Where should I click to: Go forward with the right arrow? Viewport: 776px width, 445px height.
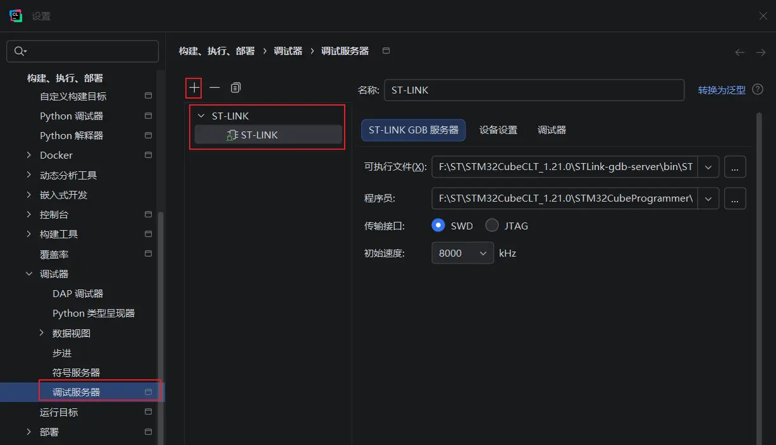point(761,52)
